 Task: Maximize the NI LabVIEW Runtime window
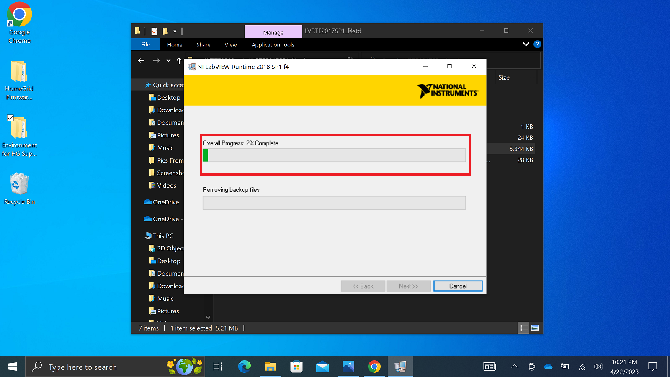click(449, 66)
